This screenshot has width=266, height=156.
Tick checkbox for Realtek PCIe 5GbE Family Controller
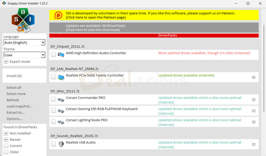coord(54,77)
